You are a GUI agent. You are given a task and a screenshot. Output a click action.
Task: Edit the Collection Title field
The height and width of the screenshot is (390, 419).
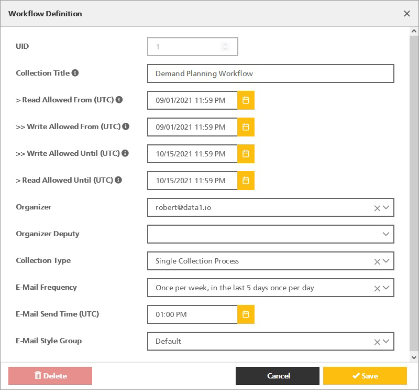(271, 73)
